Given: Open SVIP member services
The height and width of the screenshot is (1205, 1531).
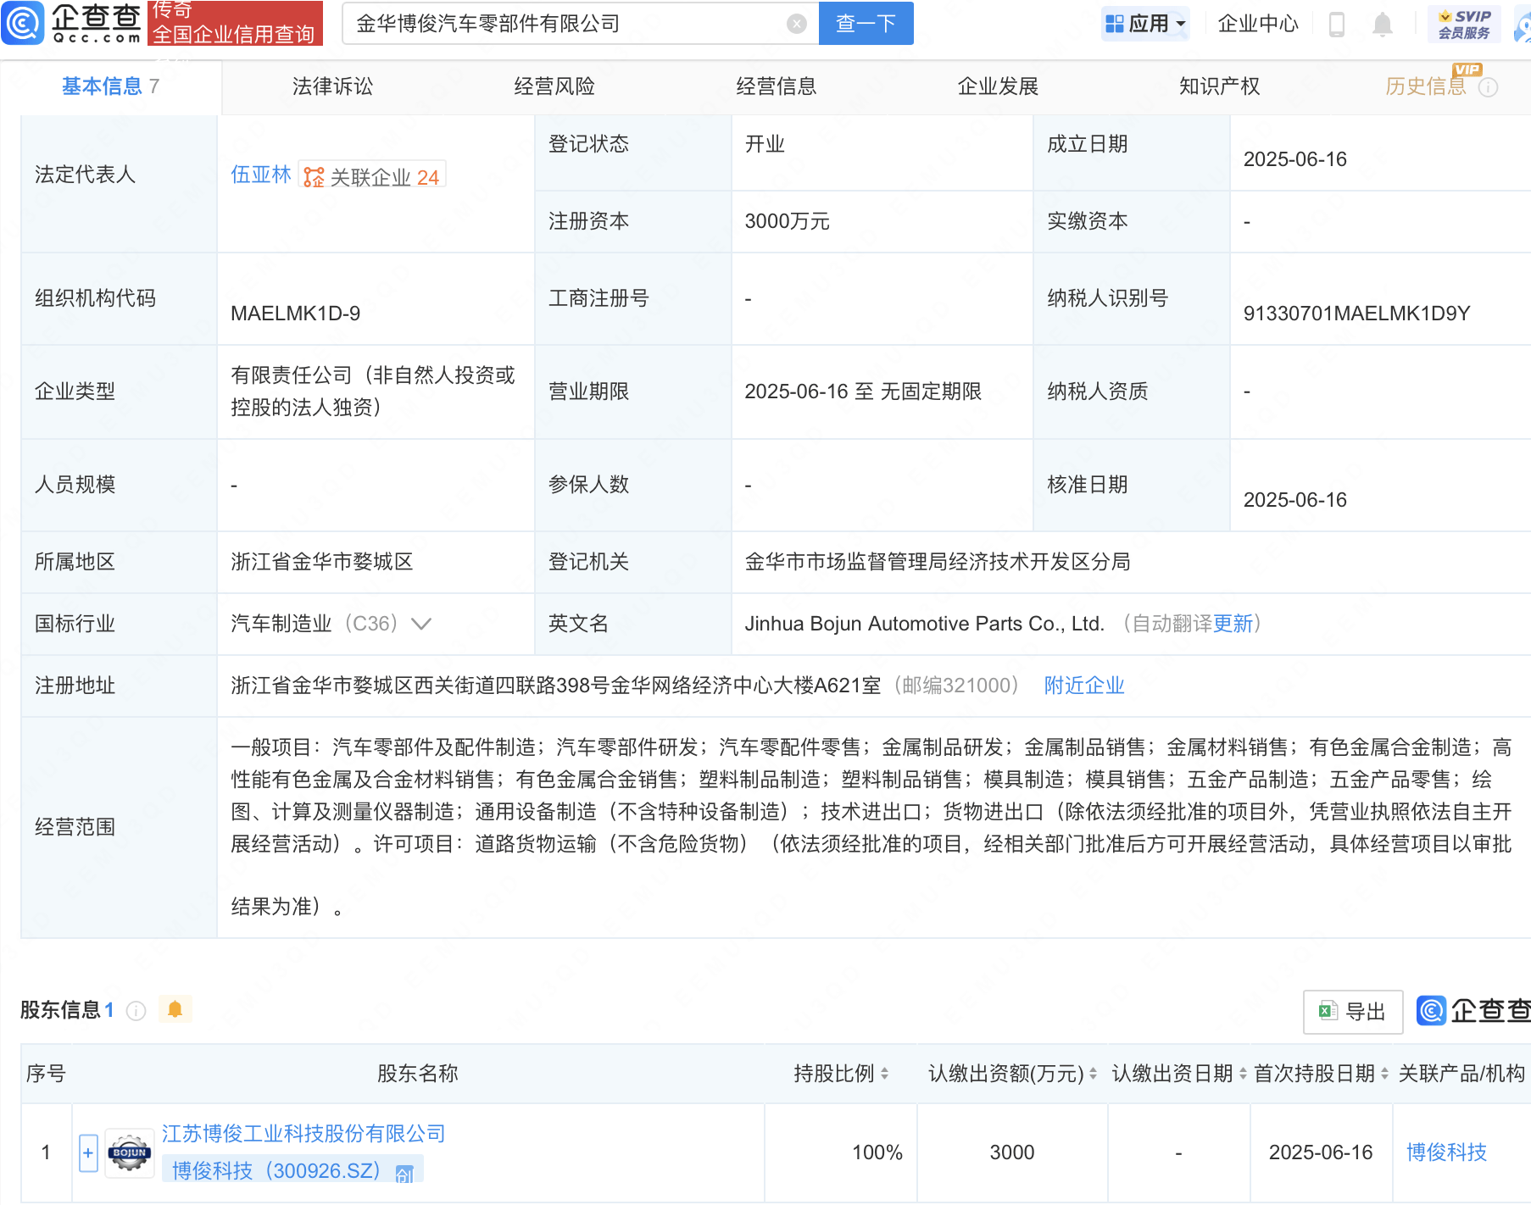Looking at the screenshot, I should click(1464, 24).
